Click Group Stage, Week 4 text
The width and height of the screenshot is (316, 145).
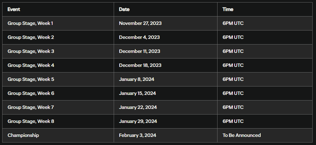coord(31,65)
